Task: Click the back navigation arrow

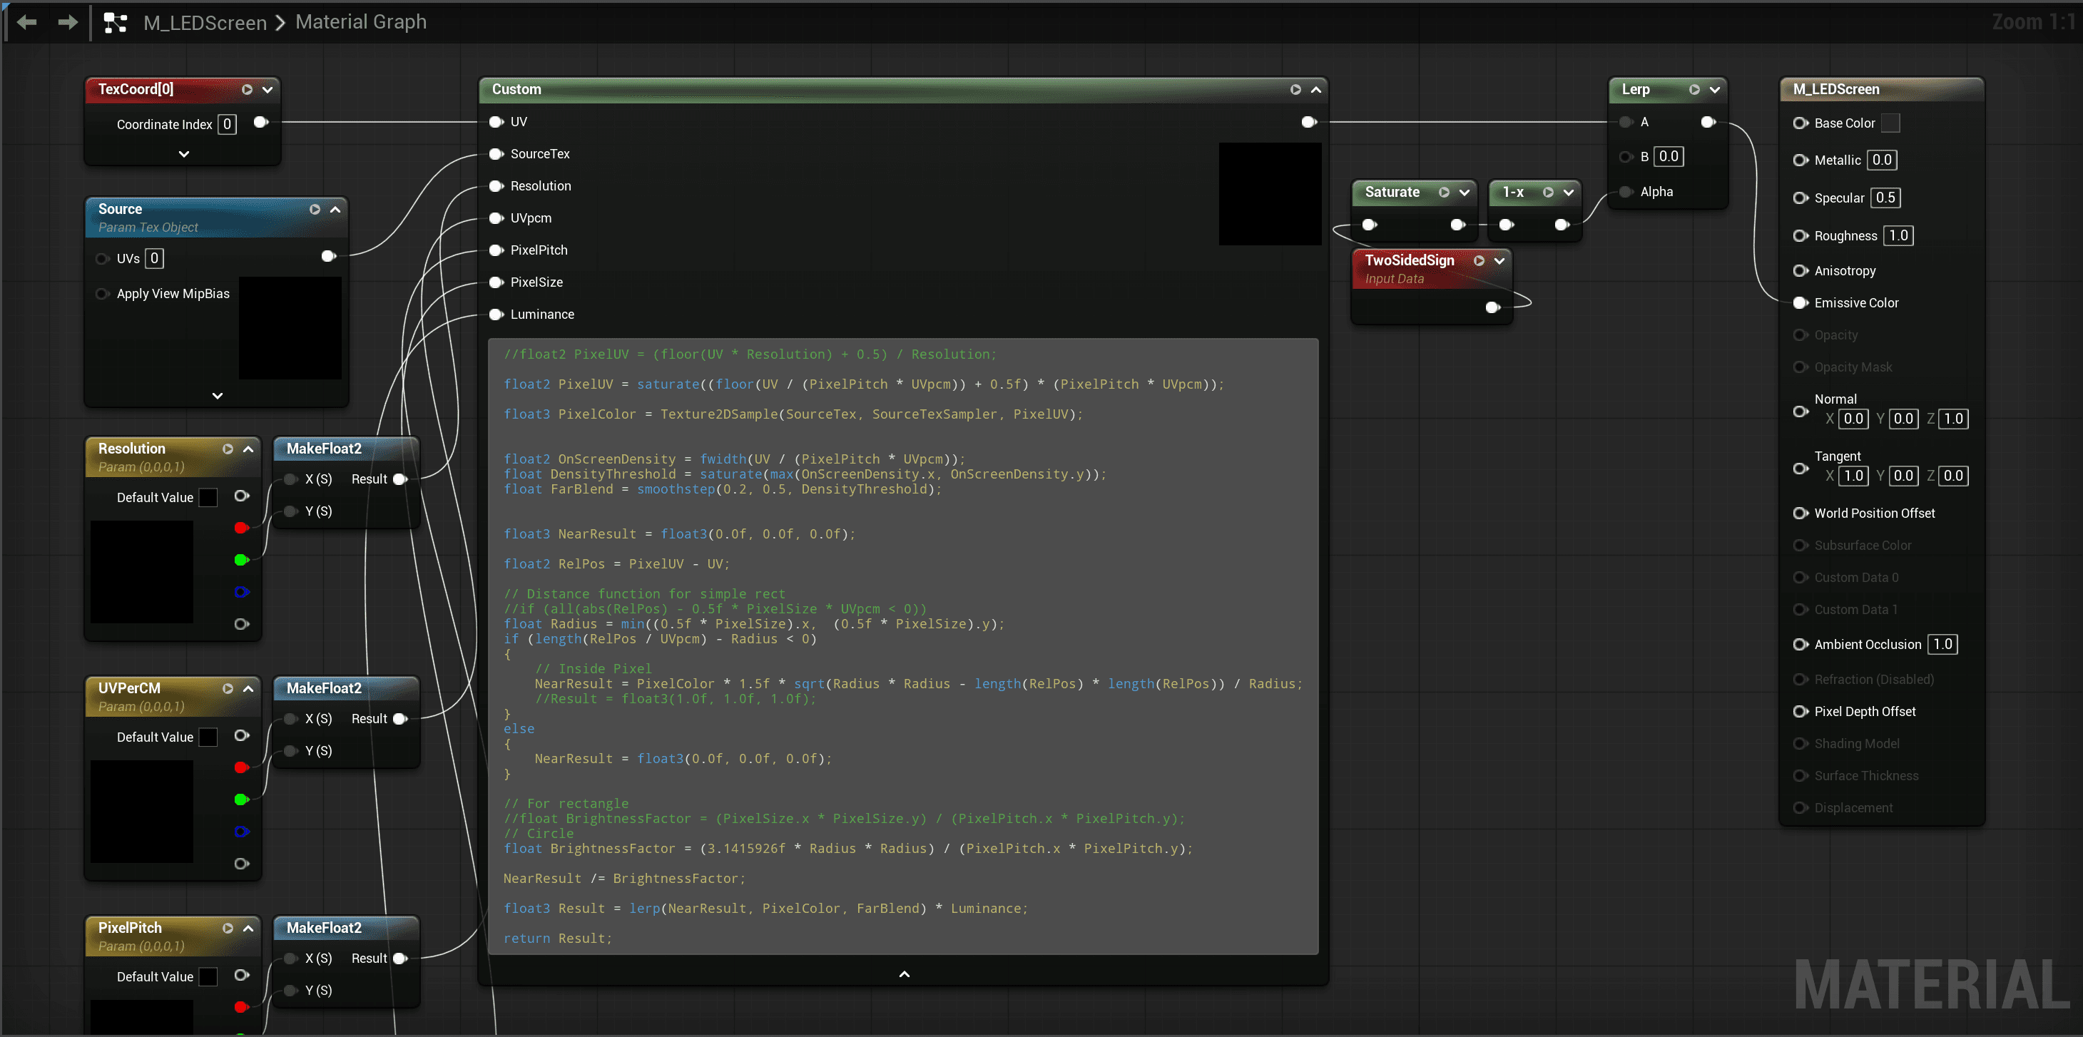Action: 26,23
